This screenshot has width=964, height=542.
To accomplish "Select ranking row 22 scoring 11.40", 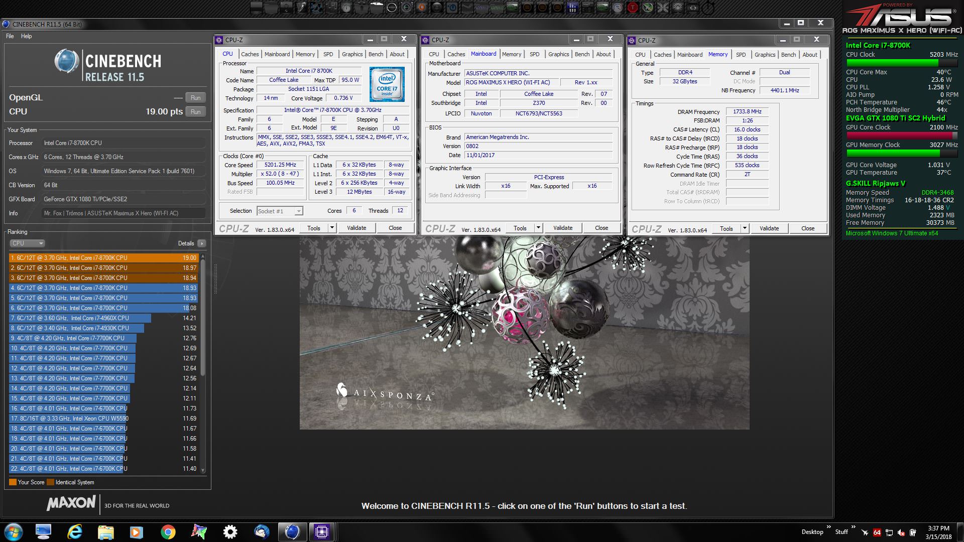I will (x=103, y=469).
